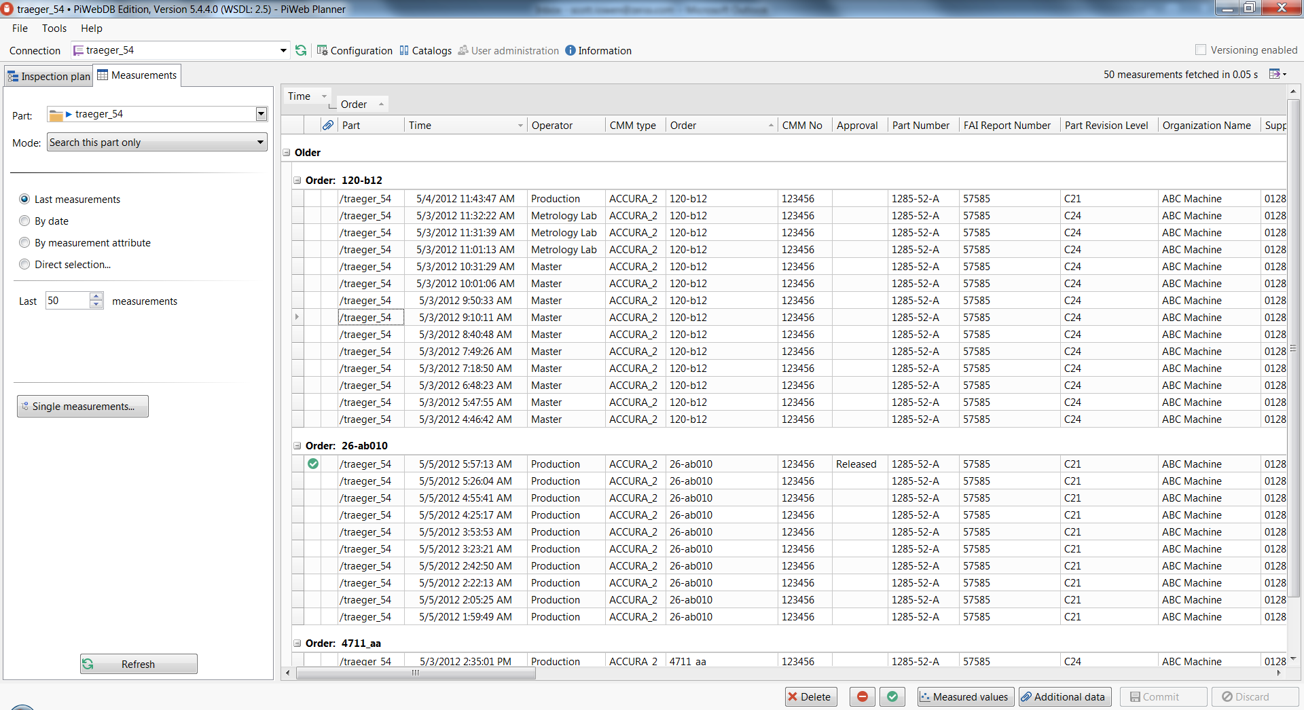Select the By date radio option
This screenshot has height=710, width=1304.
[25, 221]
